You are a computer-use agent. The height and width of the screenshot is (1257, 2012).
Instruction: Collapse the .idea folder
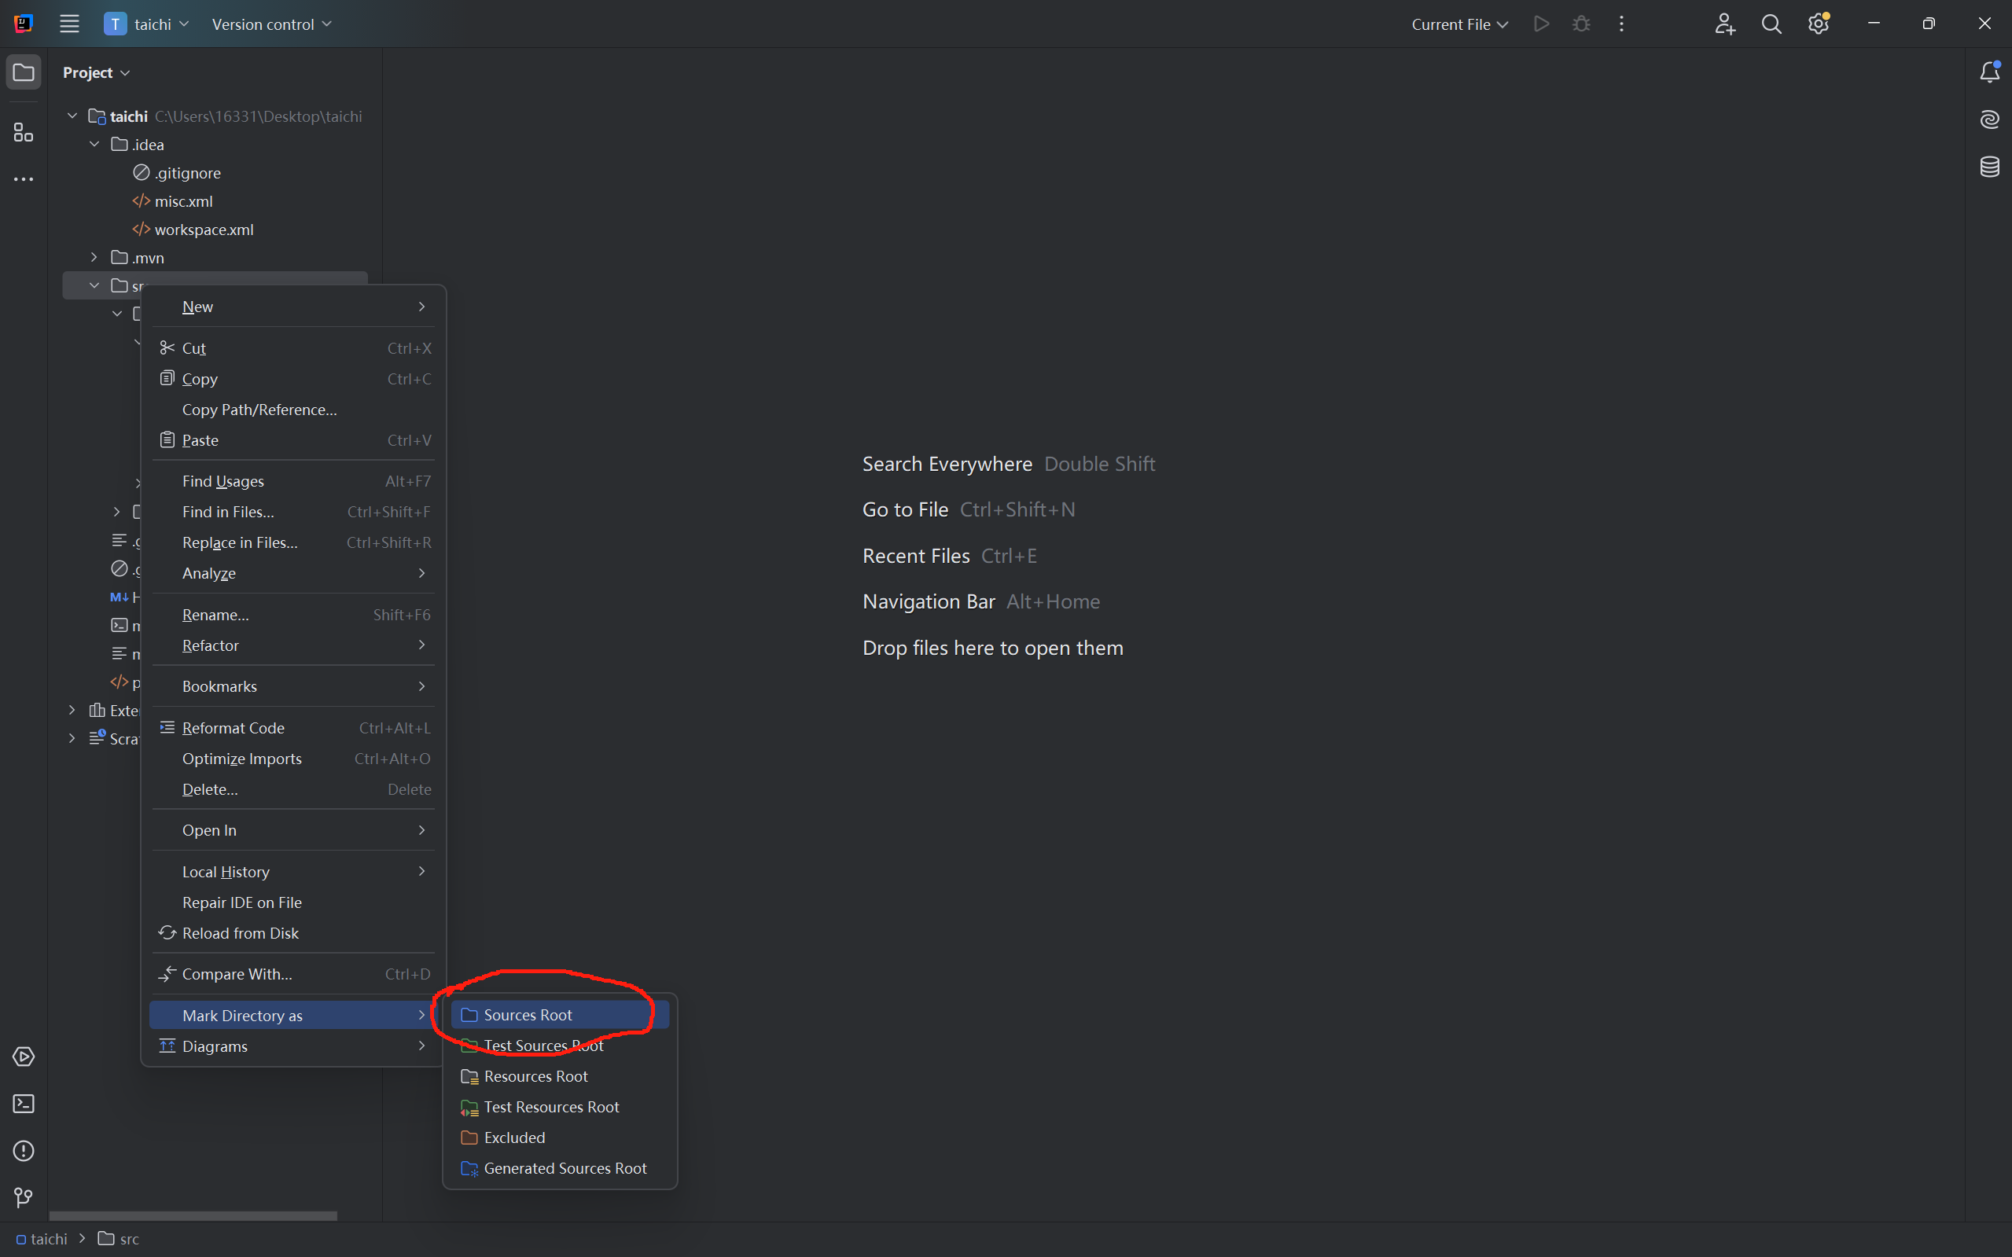point(95,145)
